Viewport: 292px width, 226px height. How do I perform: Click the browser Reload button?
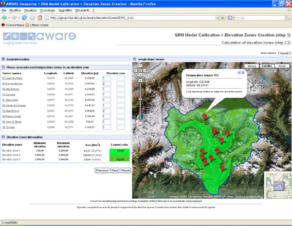point(25,17)
